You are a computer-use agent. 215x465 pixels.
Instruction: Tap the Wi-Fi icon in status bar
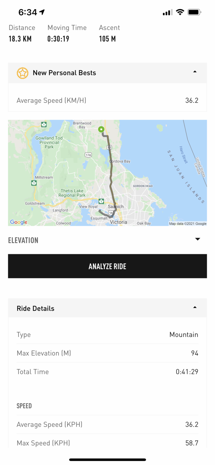tap(180, 12)
